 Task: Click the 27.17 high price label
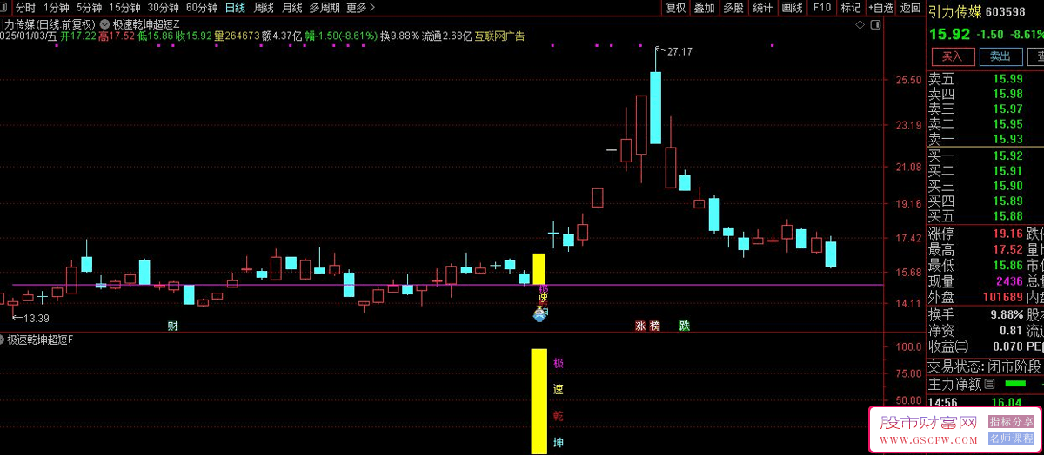(x=679, y=52)
